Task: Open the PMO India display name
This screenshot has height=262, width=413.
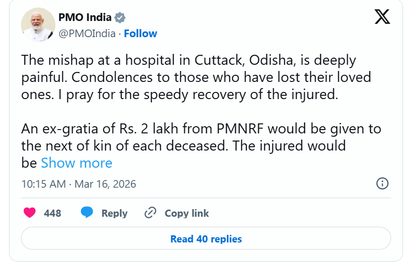Action: (85, 18)
